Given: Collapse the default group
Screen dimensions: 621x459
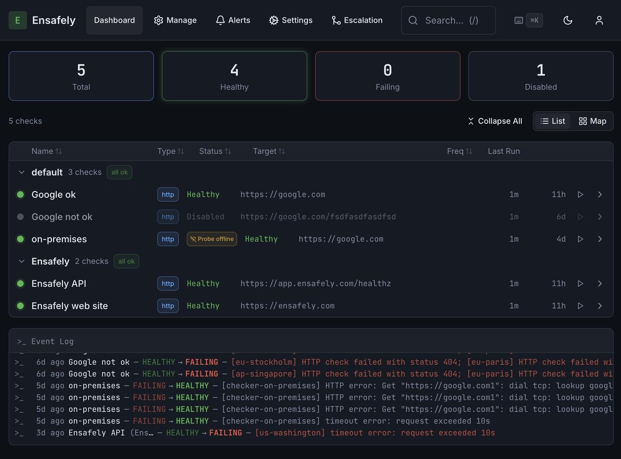Looking at the screenshot, I should [x=21, y=173].
